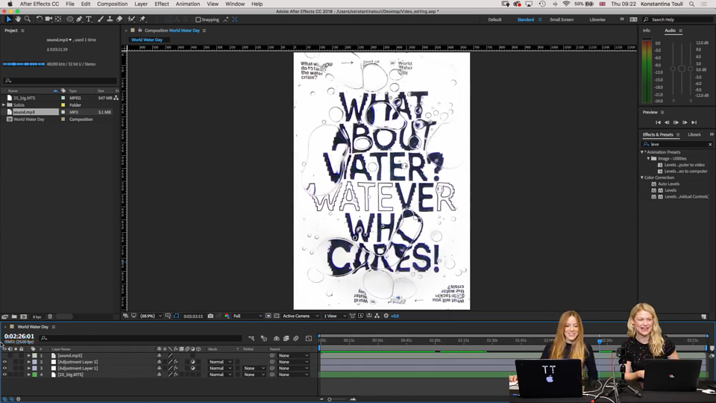Select the Pen tool
Screen dimensions: 716x403
tap(80, 19)
